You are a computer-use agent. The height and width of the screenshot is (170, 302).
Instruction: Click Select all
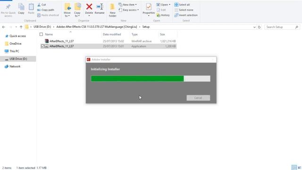[x=182, y=5]
